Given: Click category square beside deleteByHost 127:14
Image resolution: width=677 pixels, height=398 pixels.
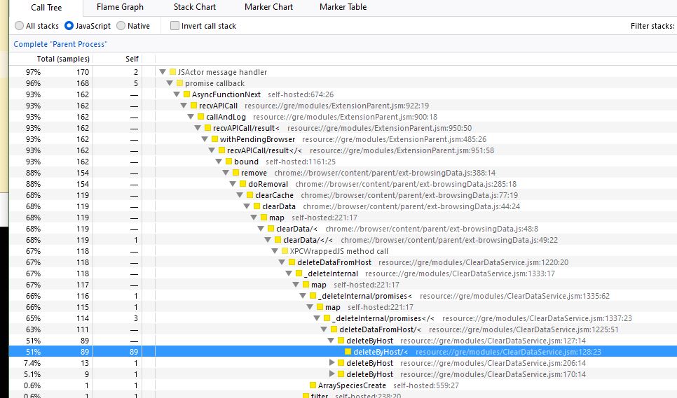Looking at the screenshot, I should tap(341, 341).
